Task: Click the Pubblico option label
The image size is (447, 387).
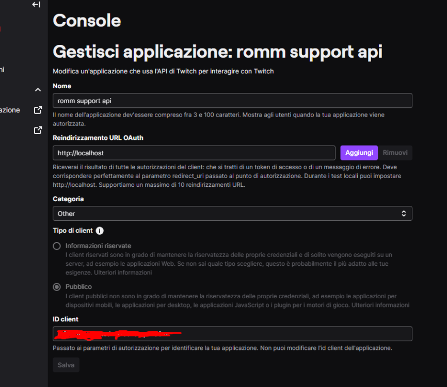Action: click(78, 287)
